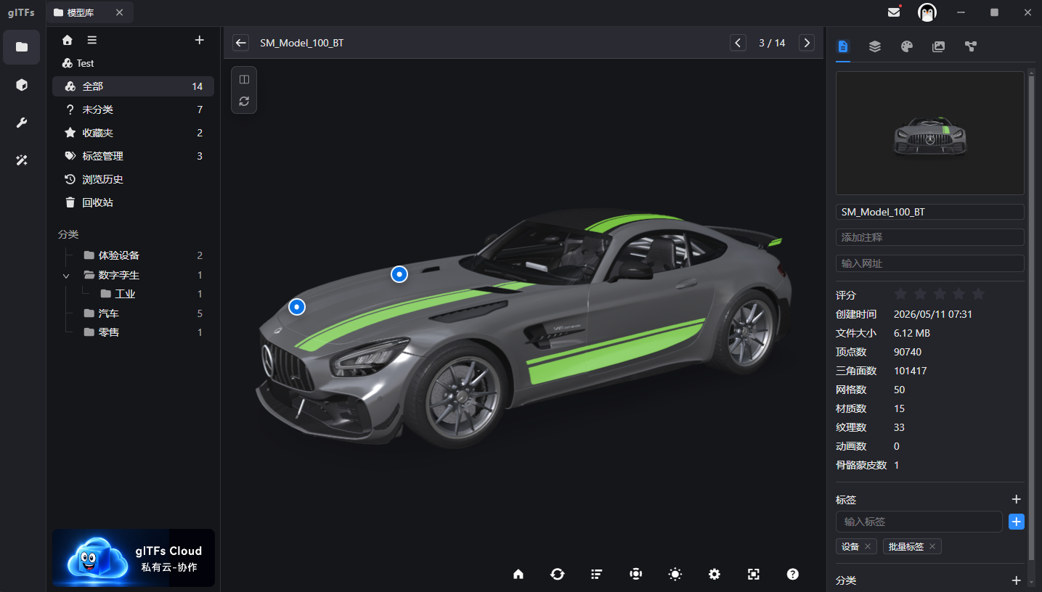This screenshot has height=592, width=1042.
Task: Open the sidebar list menu icon
Action: pyautogui.click(x=92, y=40)
